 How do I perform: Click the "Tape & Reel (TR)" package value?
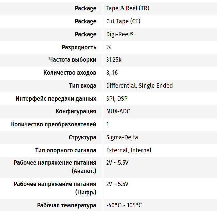(127, 8)
